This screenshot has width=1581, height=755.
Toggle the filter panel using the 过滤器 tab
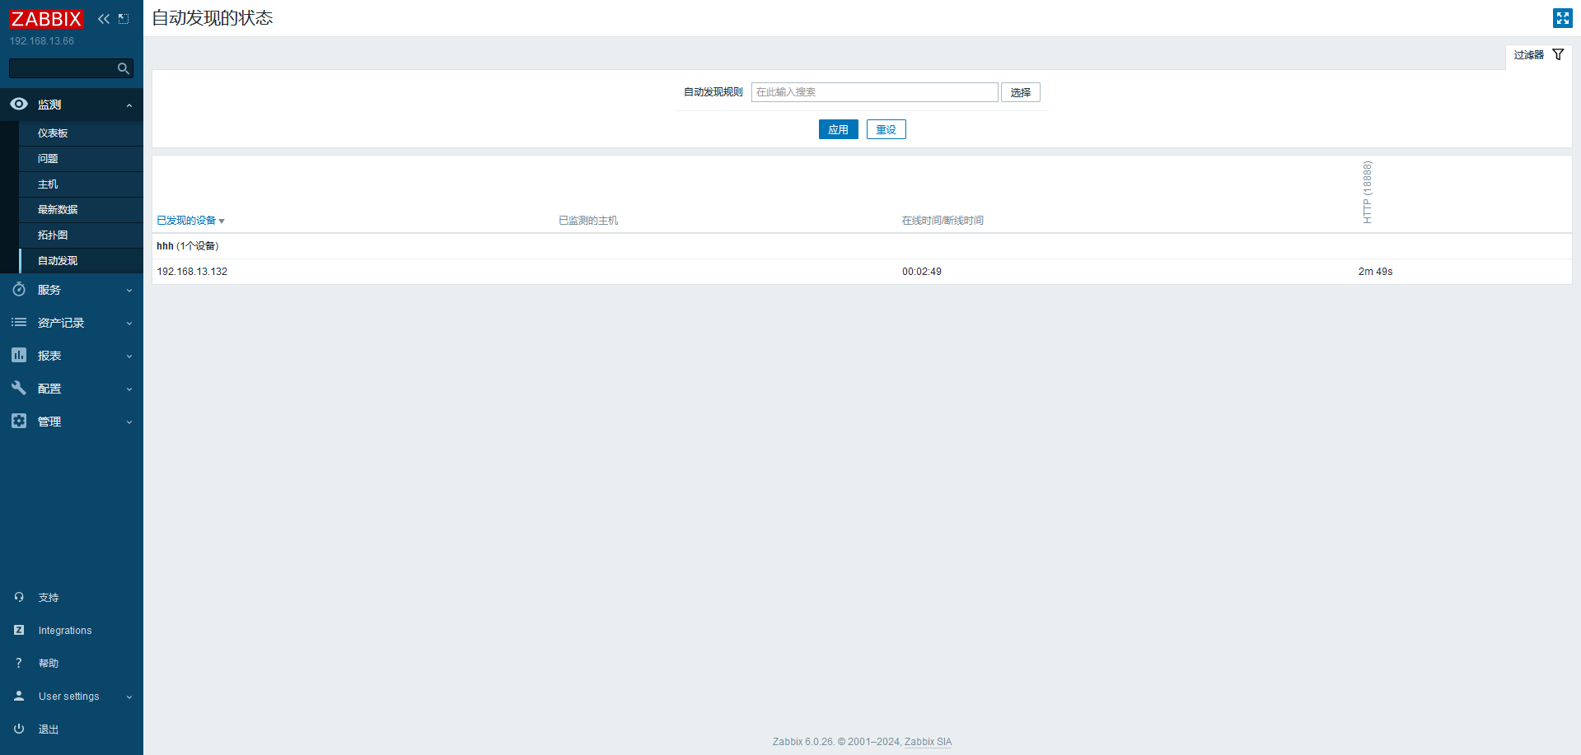[x=1538, y=55]
